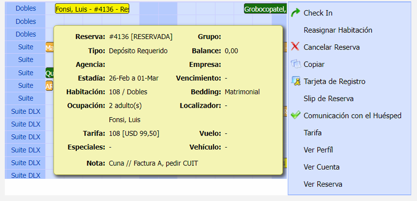
Task: Open Ver Perfíl from the menu
Action: 318,150
